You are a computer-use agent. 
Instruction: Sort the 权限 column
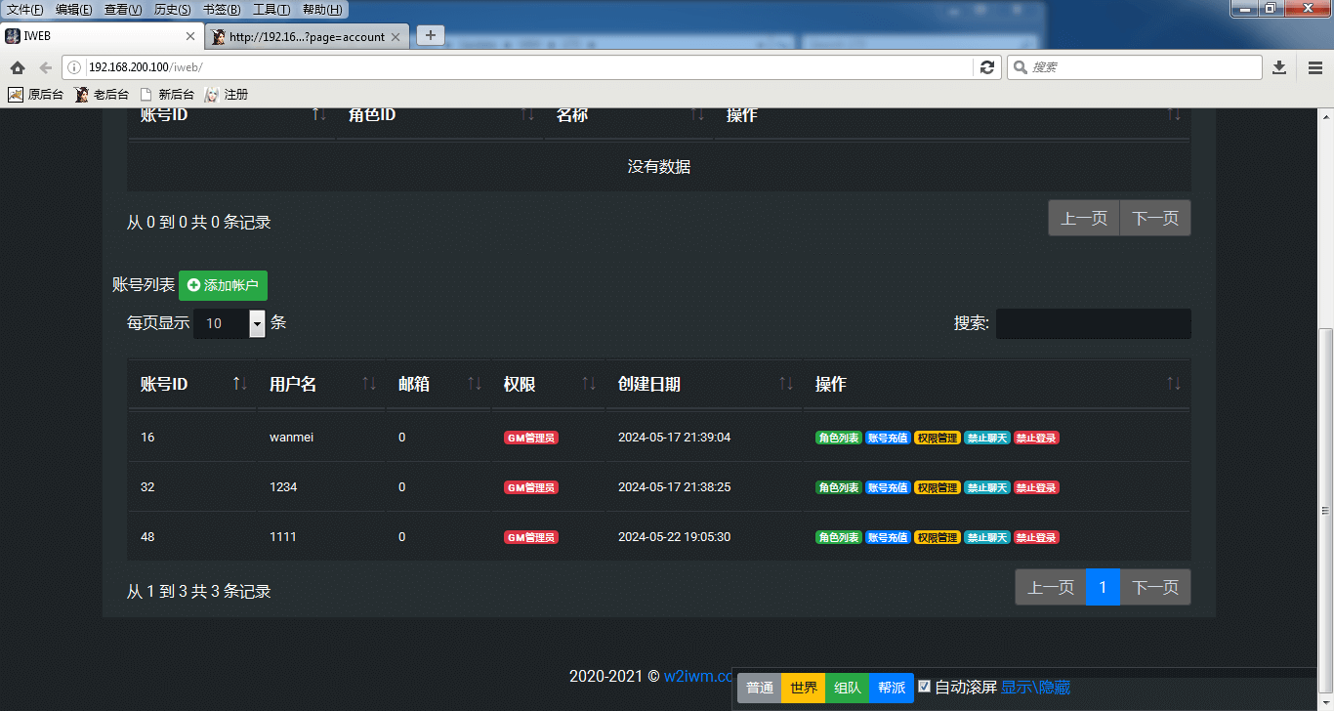tap(588, 384)
